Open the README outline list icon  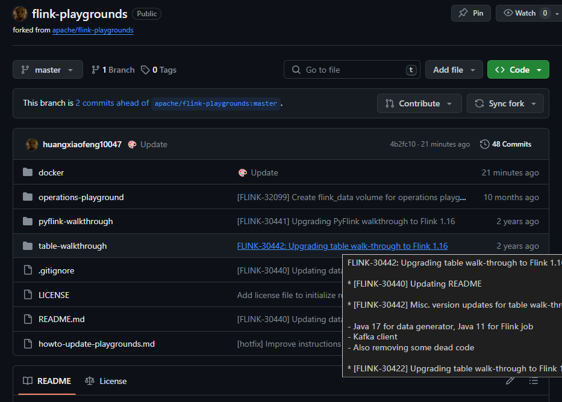534,381
